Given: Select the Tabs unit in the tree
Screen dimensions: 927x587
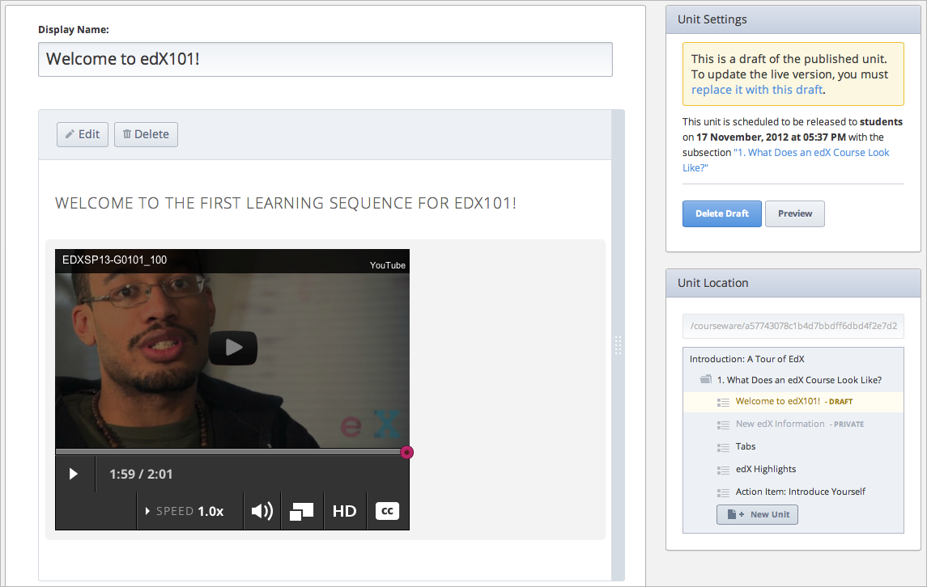Looking at the screenshot, I should pyautogui.click(x=745, y=446).
